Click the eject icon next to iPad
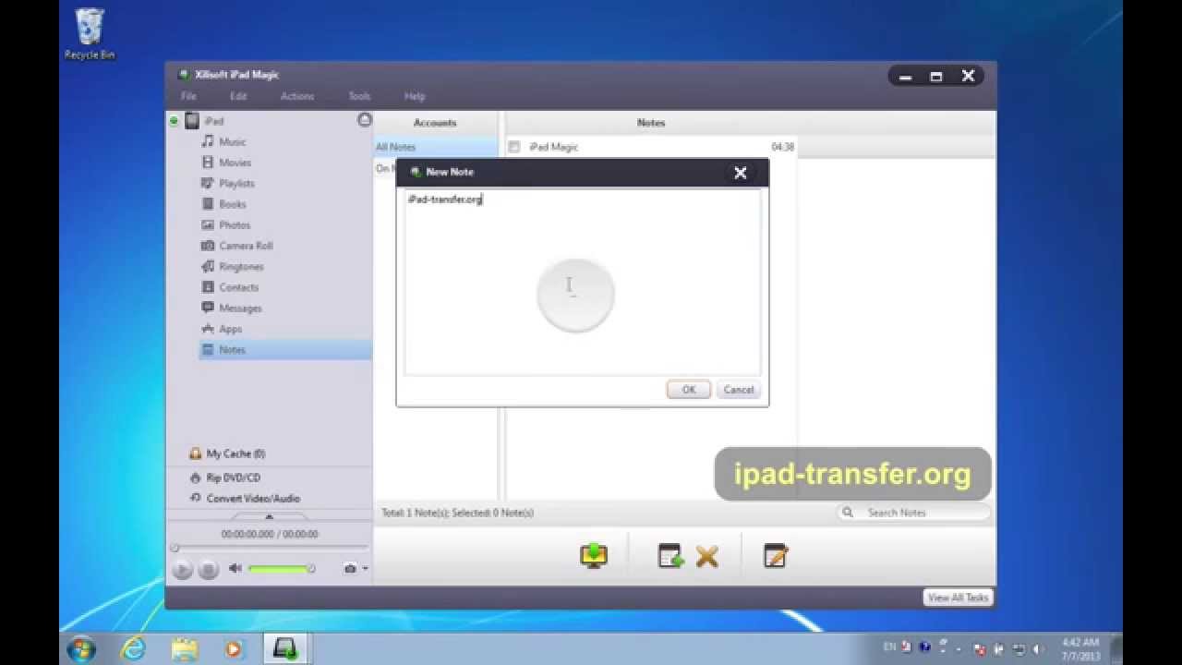The image size is (1182, 665). 364,120
